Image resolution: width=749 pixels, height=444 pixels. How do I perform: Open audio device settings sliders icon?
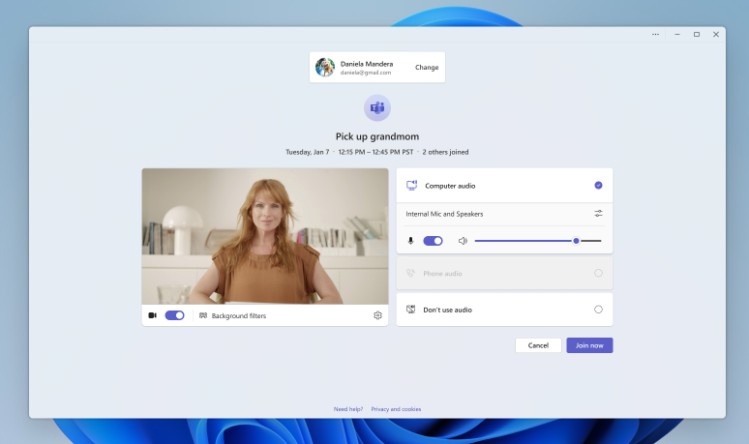598,214
